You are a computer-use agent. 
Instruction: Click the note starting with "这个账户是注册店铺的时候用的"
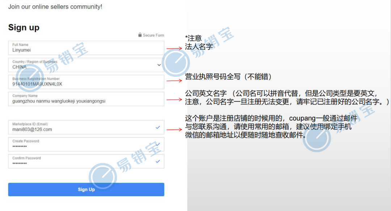tap(271, 126)
